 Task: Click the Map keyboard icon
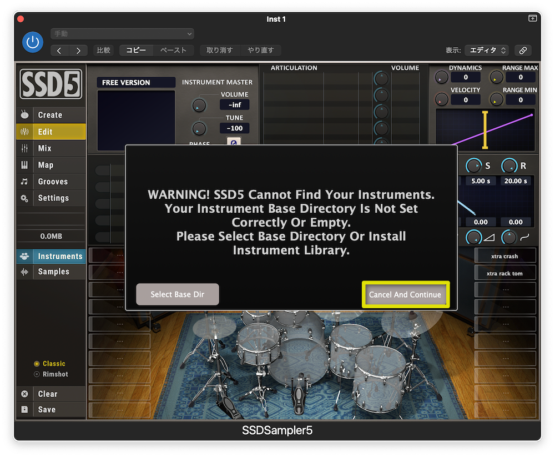tap(25, 164)
